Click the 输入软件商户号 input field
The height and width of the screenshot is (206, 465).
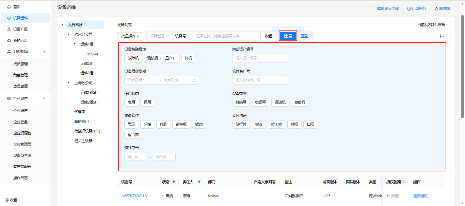[x=260, y=80]
